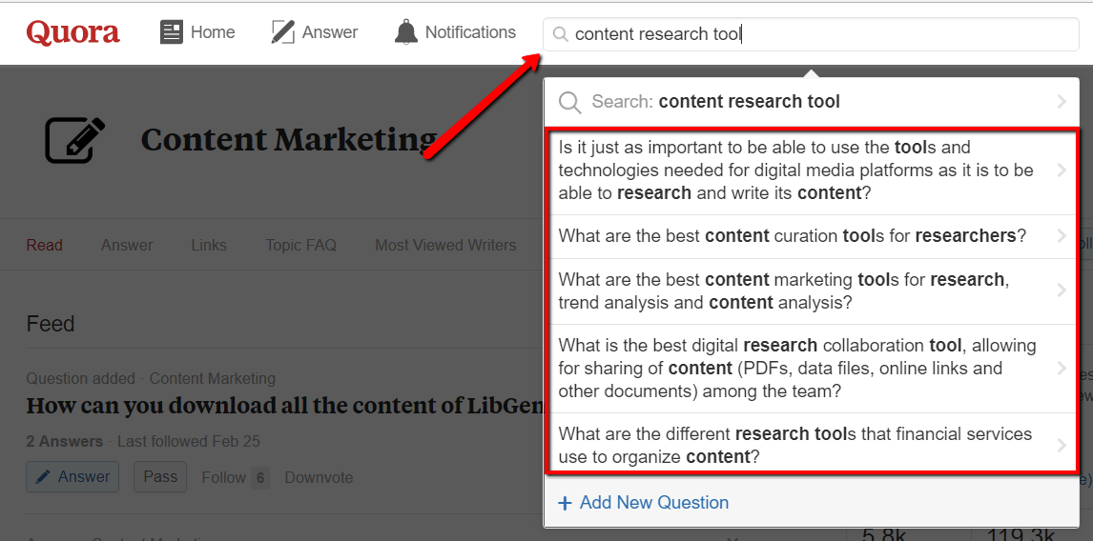This screenshot has width=1093, height=541.
Task: Click the Content Marketing topic icon
Action: point(75,140)
